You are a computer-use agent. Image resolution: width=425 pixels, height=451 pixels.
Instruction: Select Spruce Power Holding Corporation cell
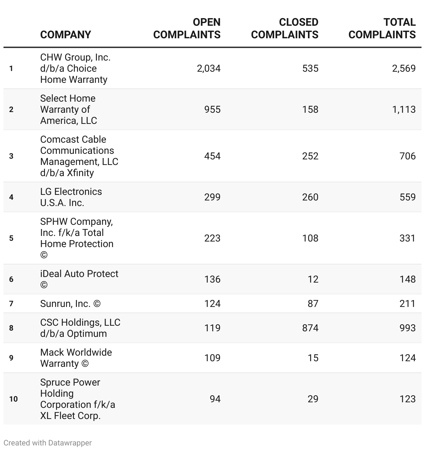77,399
